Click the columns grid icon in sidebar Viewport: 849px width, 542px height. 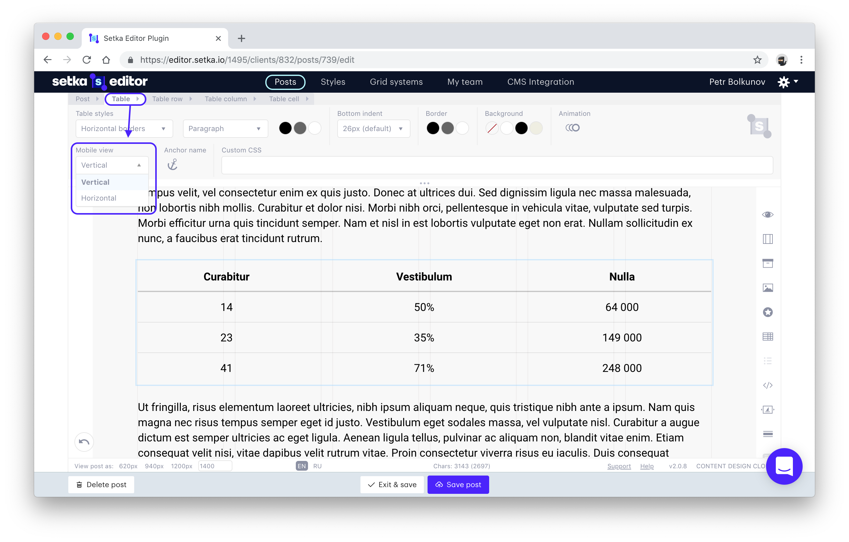point(768,239)
